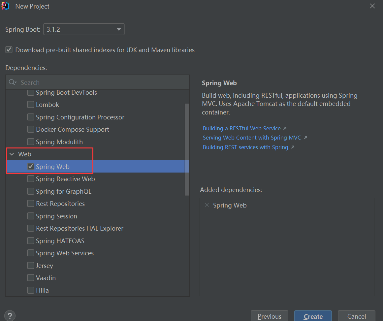383x321 pixels.
Task: Remove Spring Web using its X icon
Action: [207, 205]
